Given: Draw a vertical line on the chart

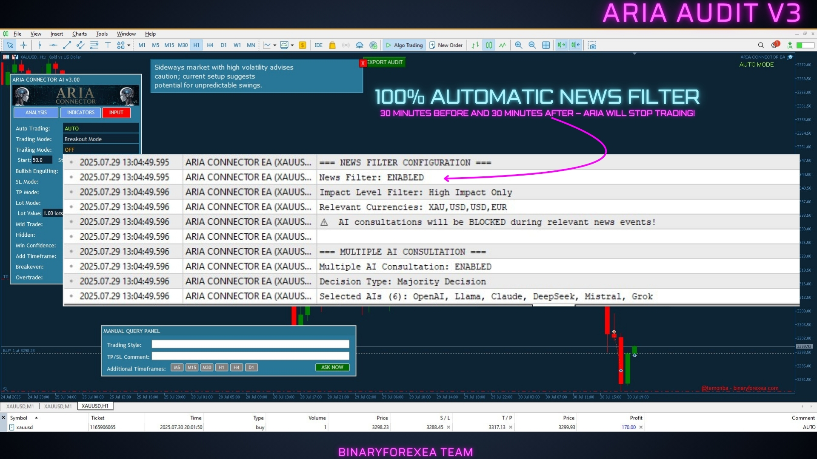Looking at the screenshot, I should pyautogui.click(x=40, y=45).
